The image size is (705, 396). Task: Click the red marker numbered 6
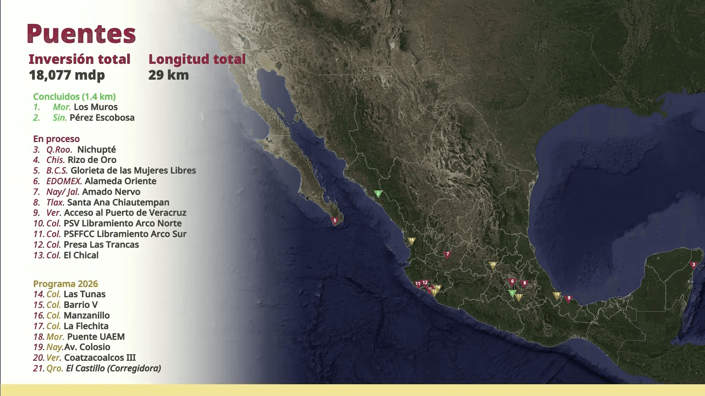(x=512, y=282)
